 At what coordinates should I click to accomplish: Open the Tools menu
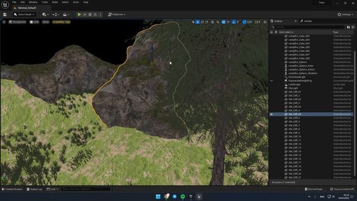45,2
